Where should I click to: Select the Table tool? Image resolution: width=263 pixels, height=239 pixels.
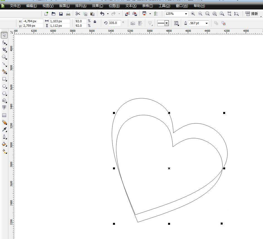tap(4, 115)
